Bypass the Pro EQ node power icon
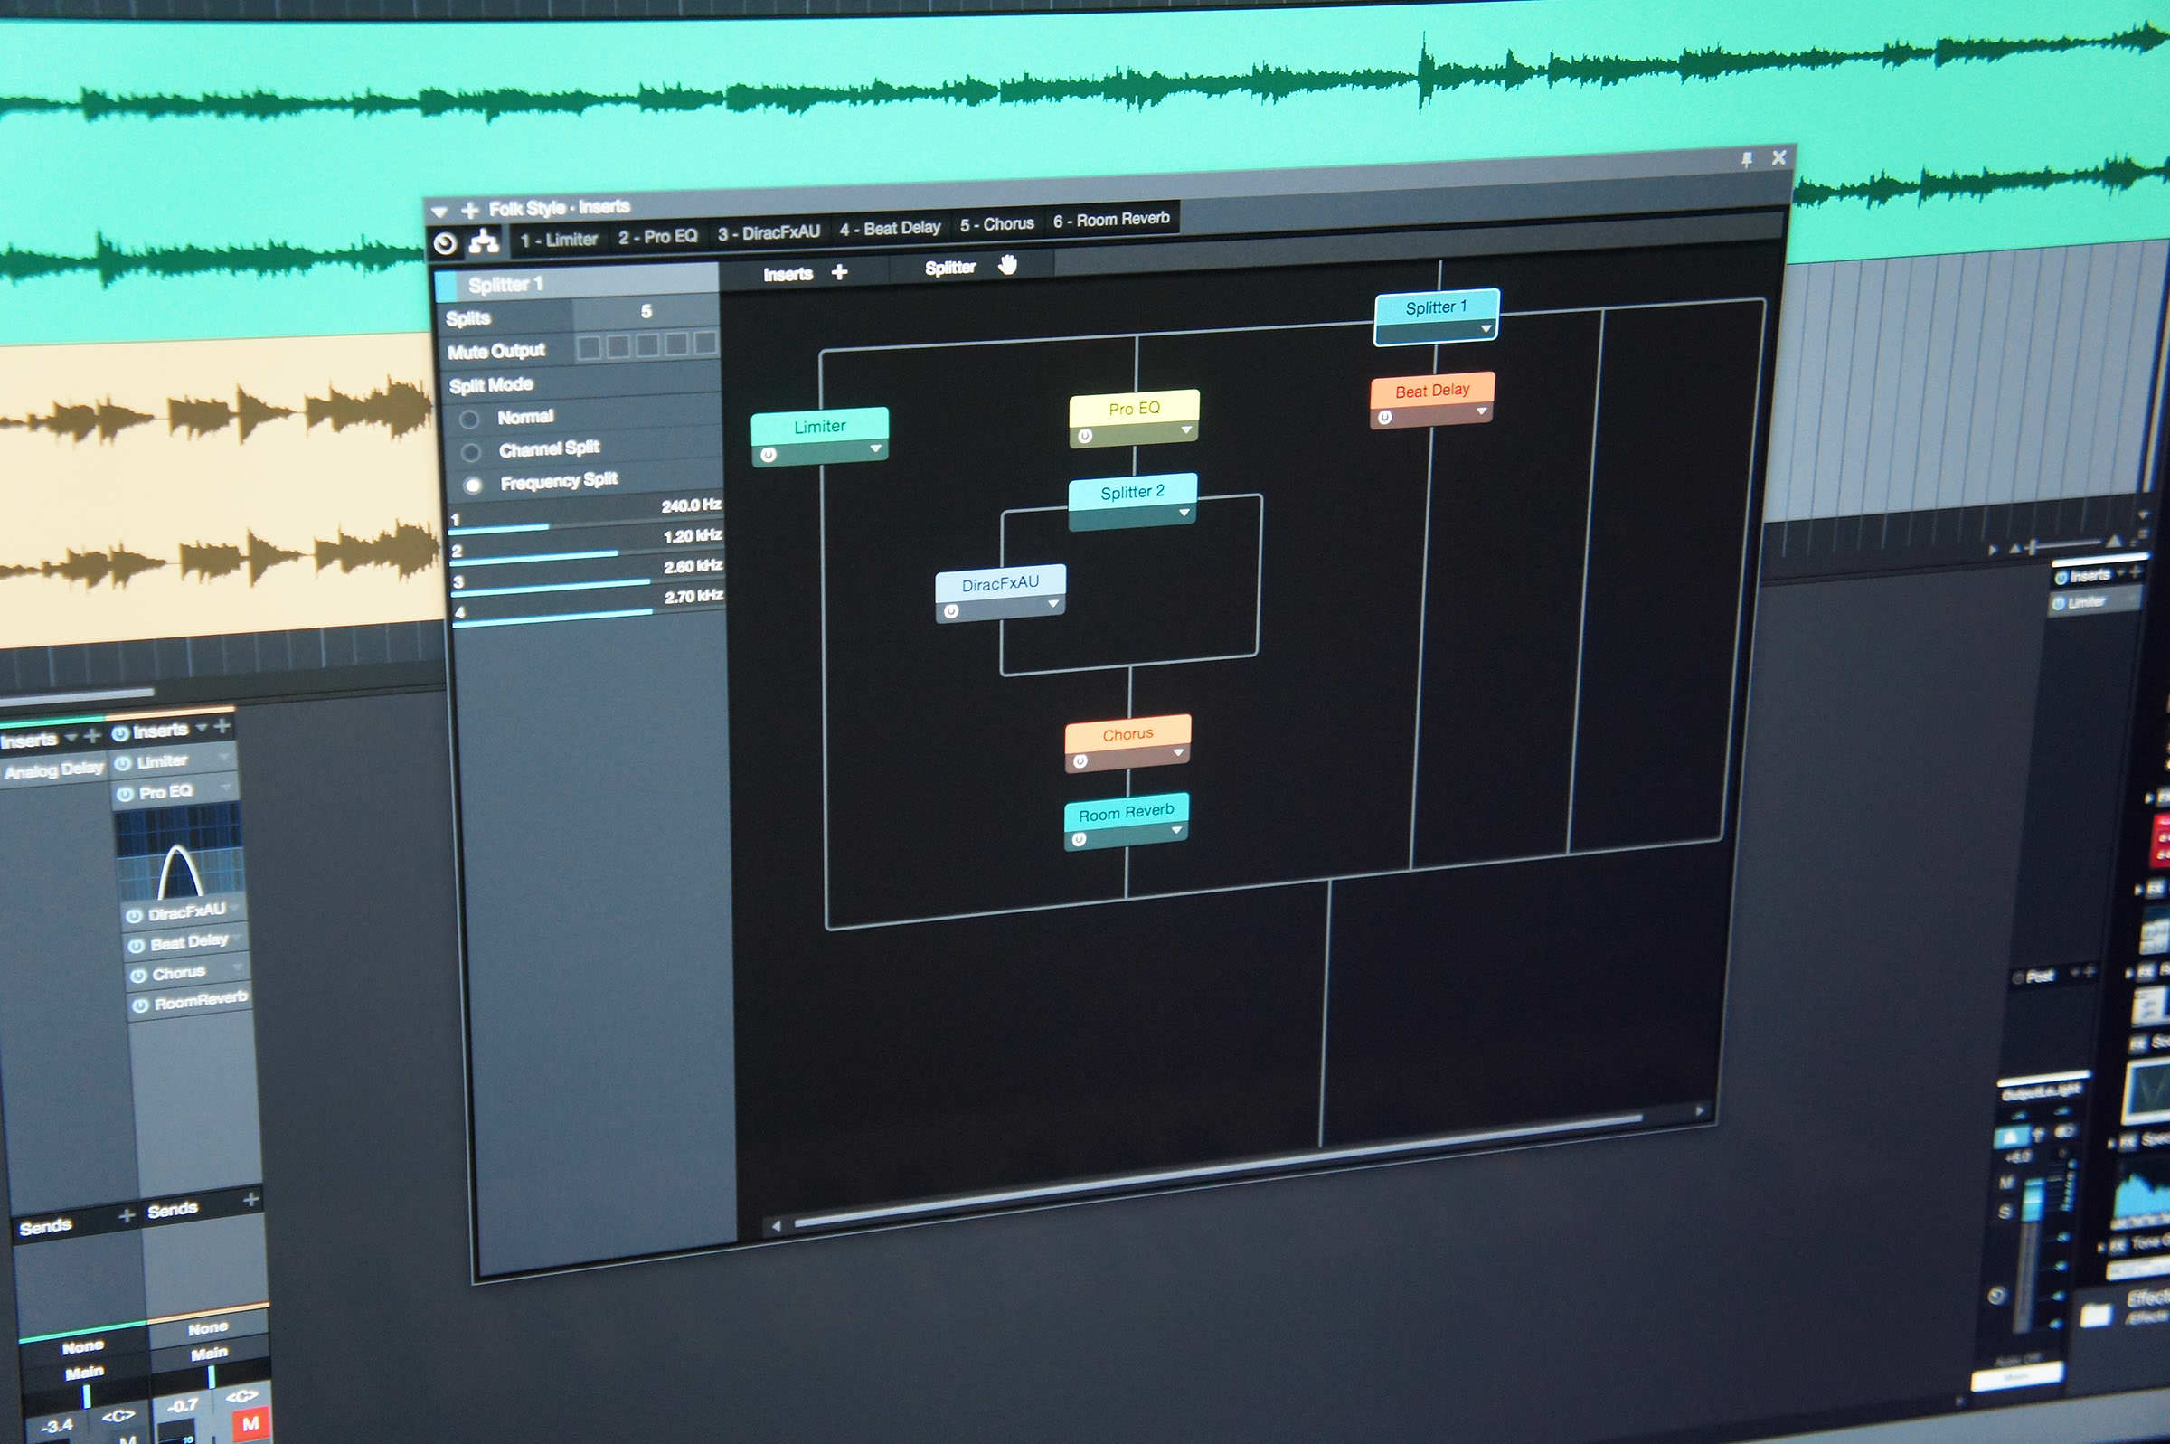 (1084, 436)
